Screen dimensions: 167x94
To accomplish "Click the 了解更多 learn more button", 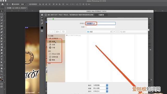I will pos(101,15).
